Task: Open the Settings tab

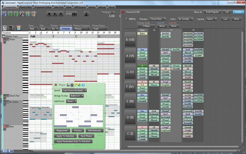Action: [x=102, y=7]
